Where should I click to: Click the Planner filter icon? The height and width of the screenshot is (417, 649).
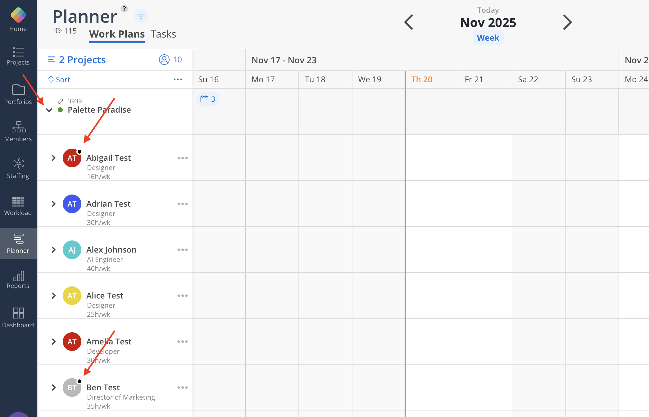141,16
